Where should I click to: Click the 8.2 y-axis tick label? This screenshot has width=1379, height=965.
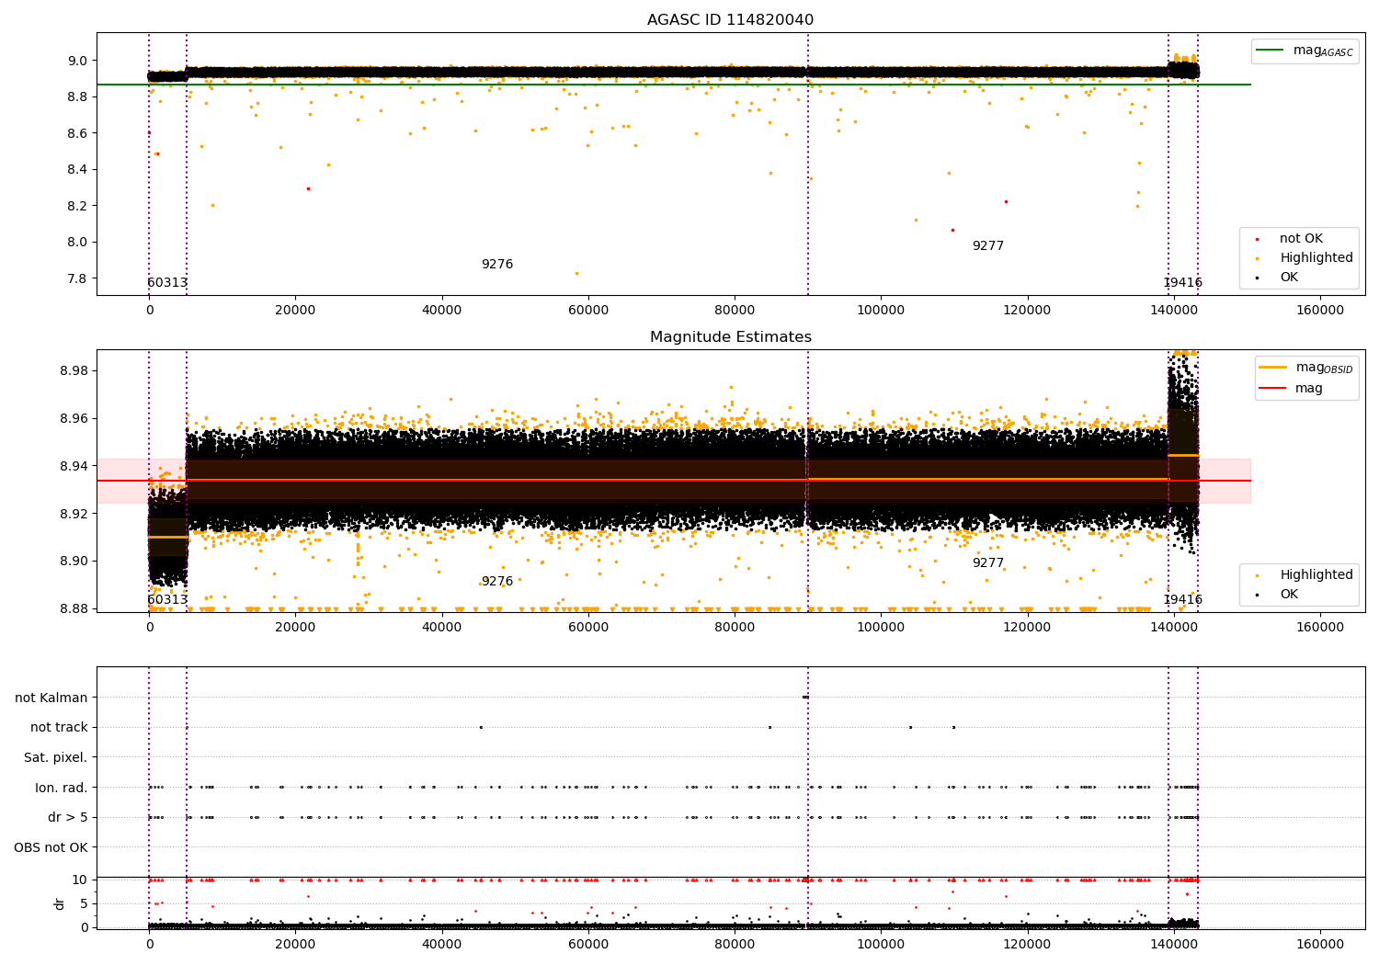click(78, 206)
